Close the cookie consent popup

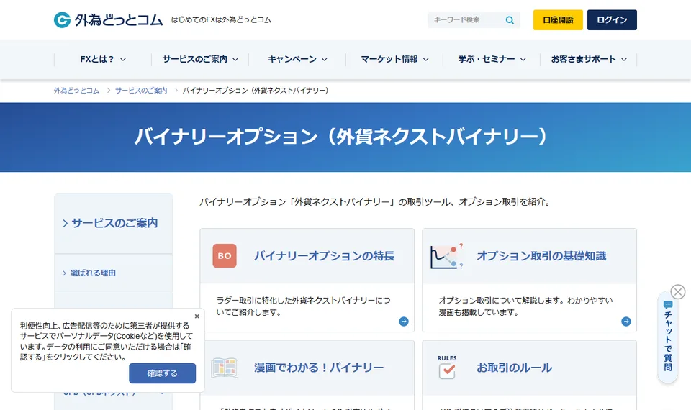[197, 316]
